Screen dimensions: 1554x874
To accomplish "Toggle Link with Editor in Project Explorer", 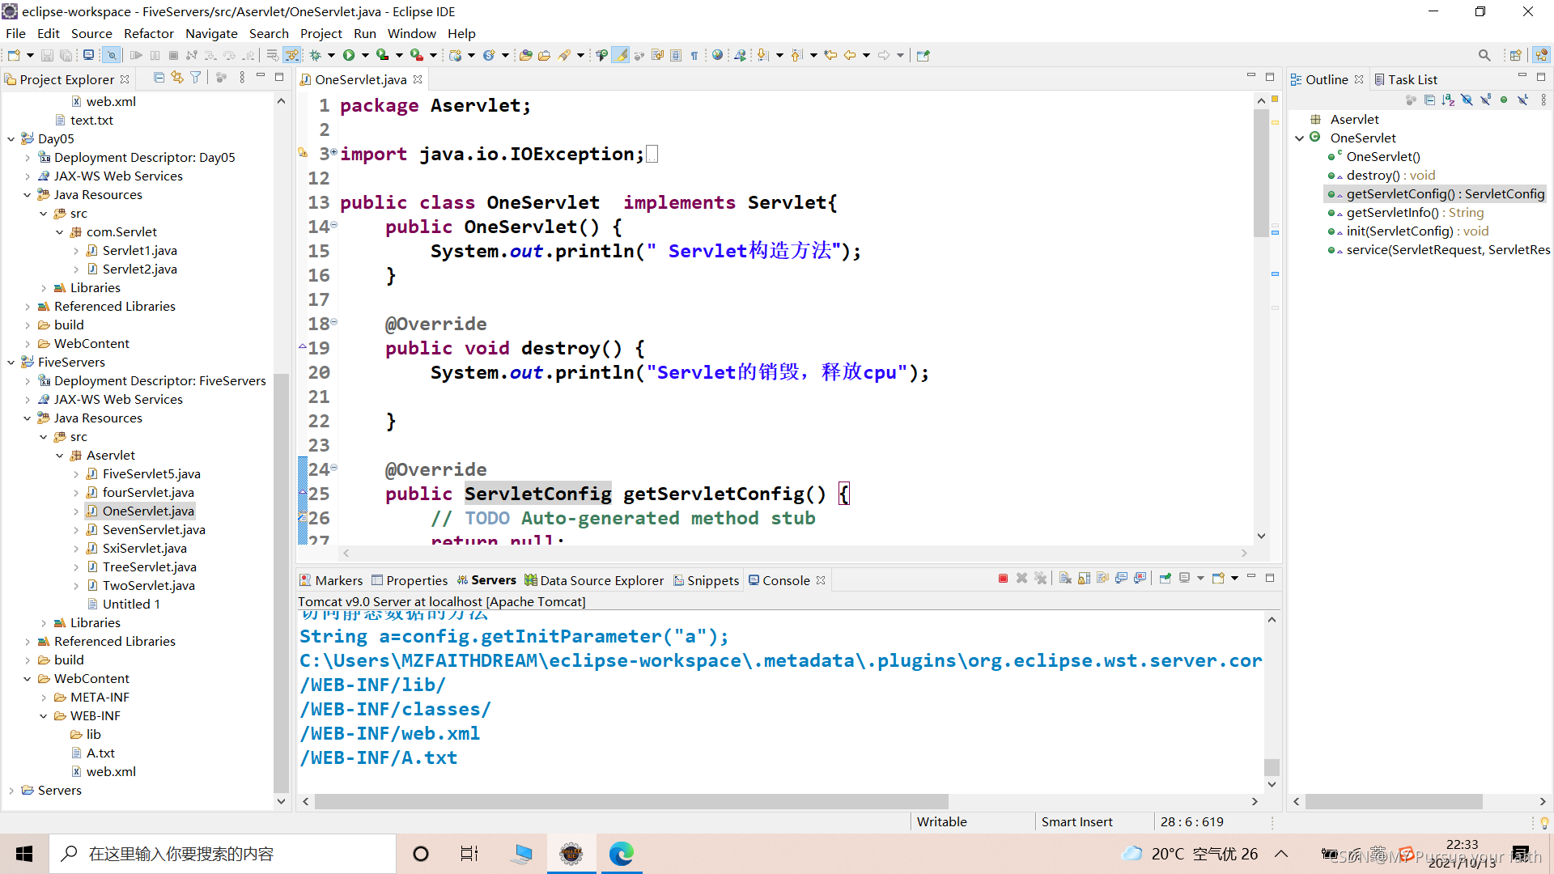I will 177,78.
